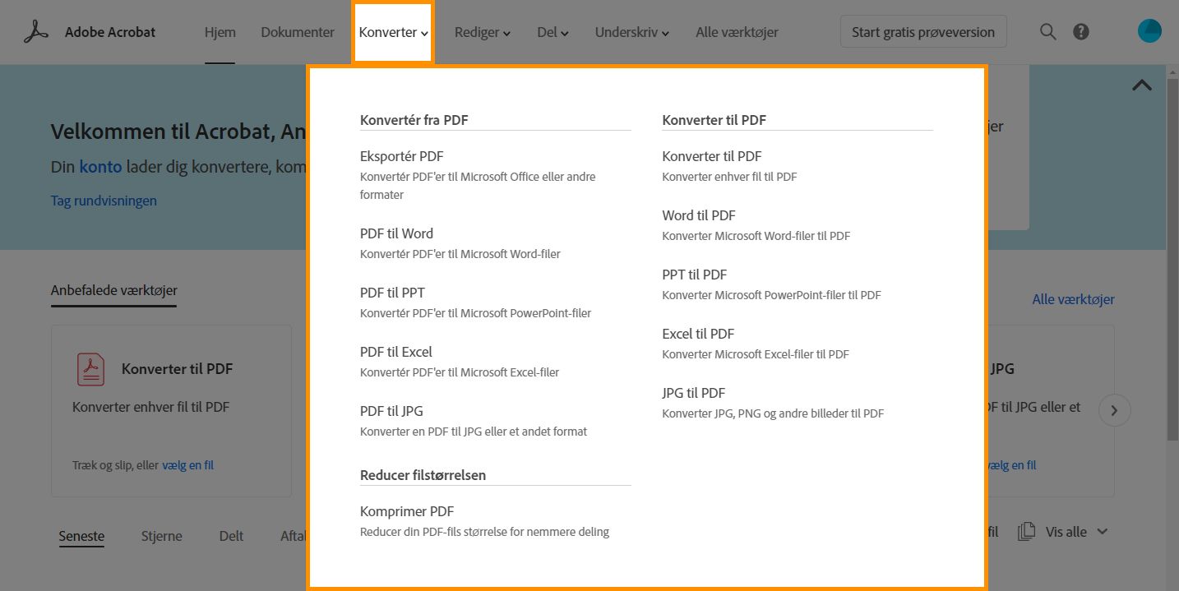The height and width of the screenshot is (591, 1179).
Task: Choose Eksportér PDF menu option
Action: pos(401,156)
